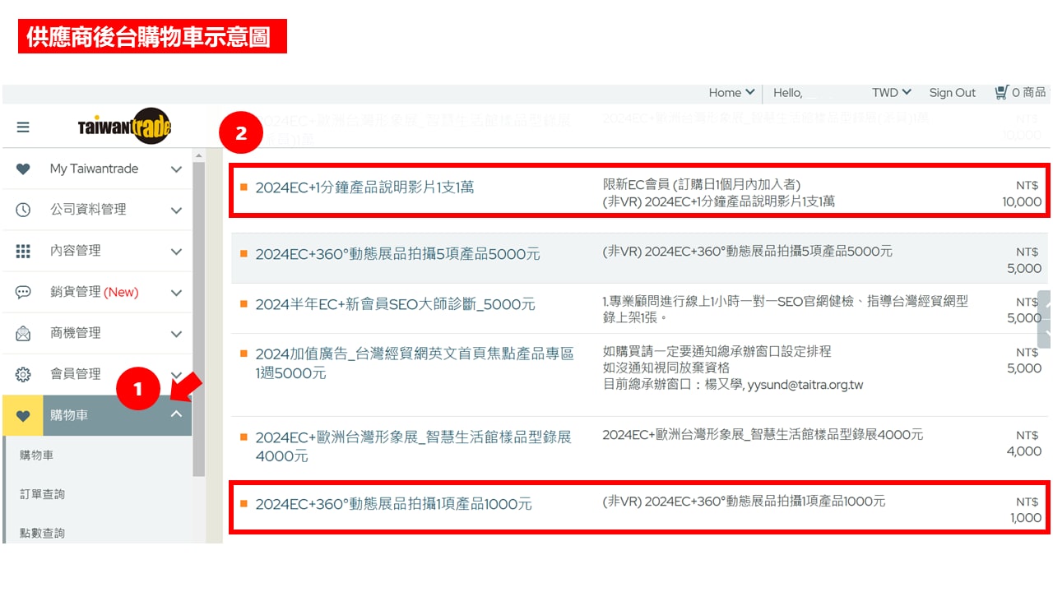This screenshot has height=592, width=1053.
Task: Click the grid icon for 內容管理
Action: 23,251
